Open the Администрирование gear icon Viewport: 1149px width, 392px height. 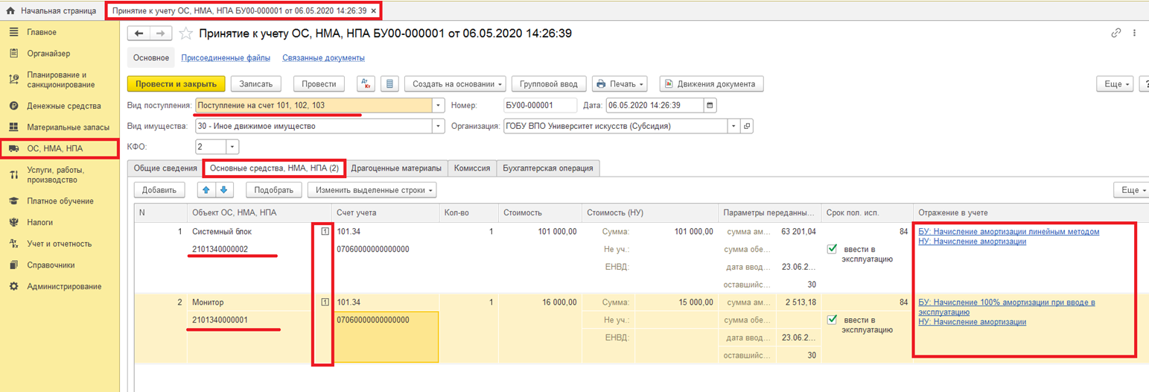13,286
